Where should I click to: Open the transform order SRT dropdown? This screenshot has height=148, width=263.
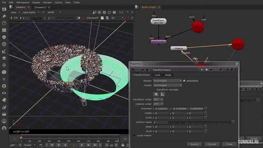pyautogui.click(x=158, y=99)
